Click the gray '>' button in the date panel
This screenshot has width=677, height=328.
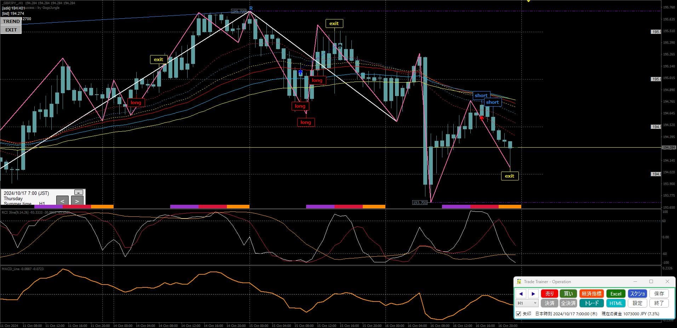pyautogui.click(x=77, y=201)
